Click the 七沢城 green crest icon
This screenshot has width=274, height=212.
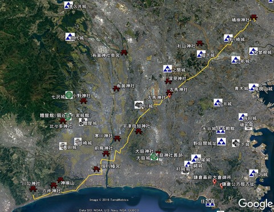(x=69, y=95)
